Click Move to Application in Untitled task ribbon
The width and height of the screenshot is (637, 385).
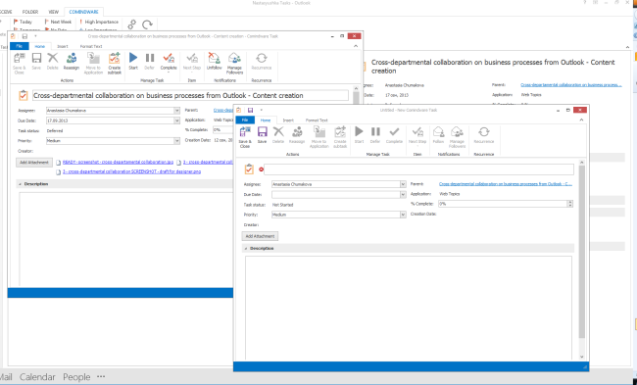pyautogui.click(x=318, y=137)
